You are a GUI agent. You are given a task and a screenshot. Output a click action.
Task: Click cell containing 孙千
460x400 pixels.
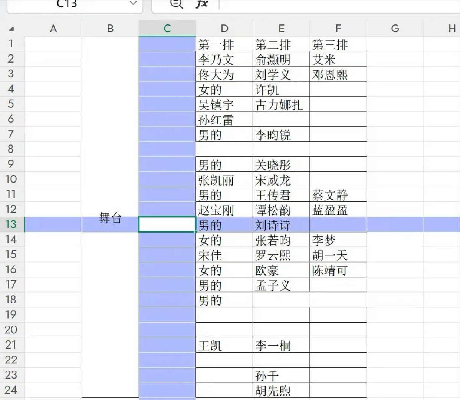coord(281,375)
